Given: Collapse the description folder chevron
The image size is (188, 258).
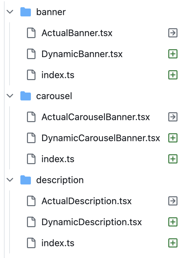Looking at the screenshot, I should click(x=10, y=180).
